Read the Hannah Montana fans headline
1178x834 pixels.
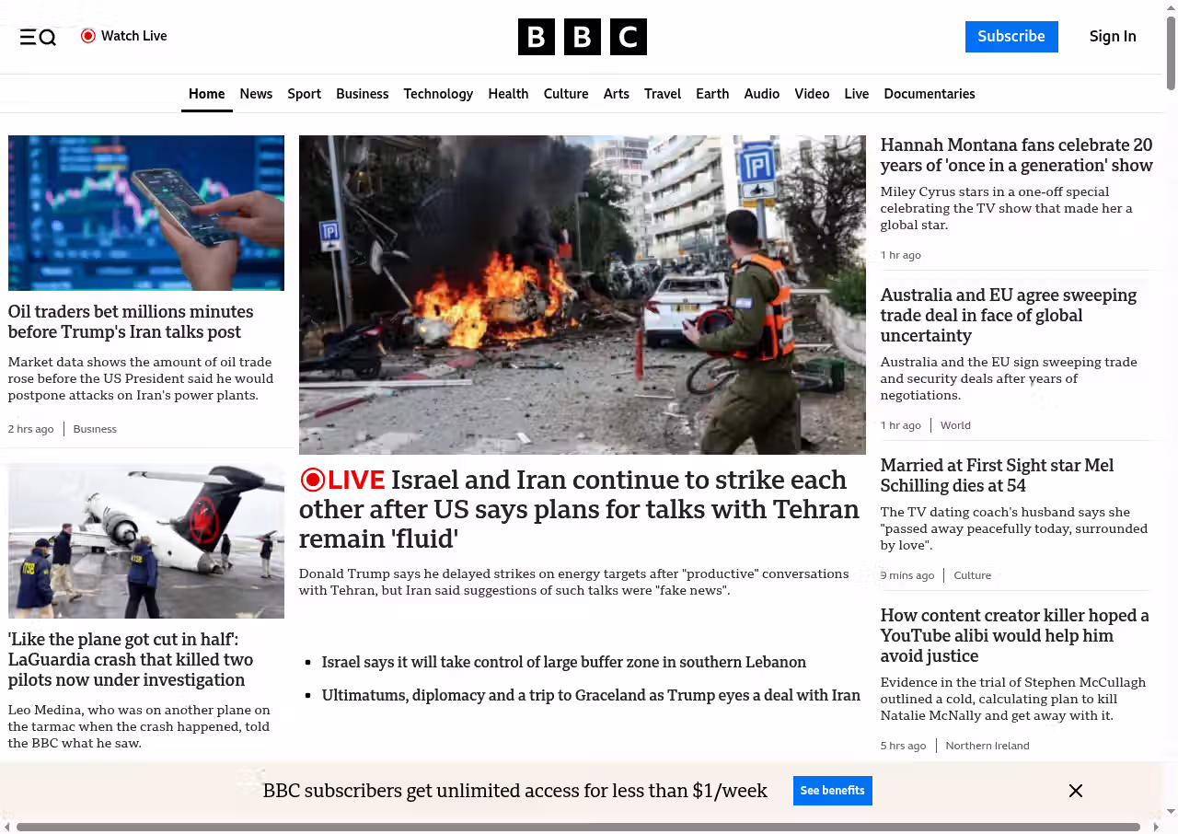click(x=1016, y=155)
